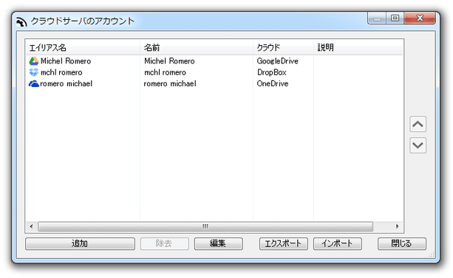Sort by the 説明 column header
The width and height of the screenshot is (453, 278).
click(358, 48)
